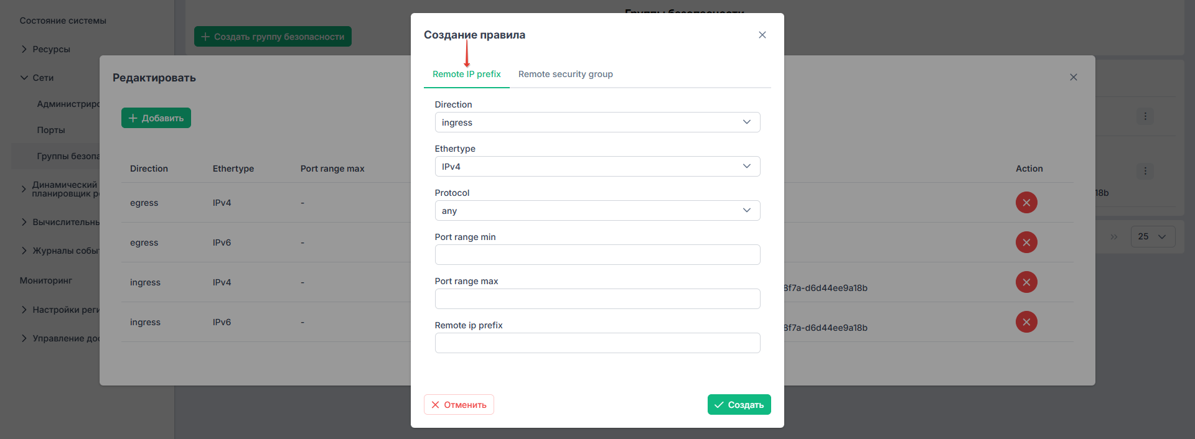Delete the egress IPv6 rule
Screen dimensions: 1195x439
(x=1026, y=243)
